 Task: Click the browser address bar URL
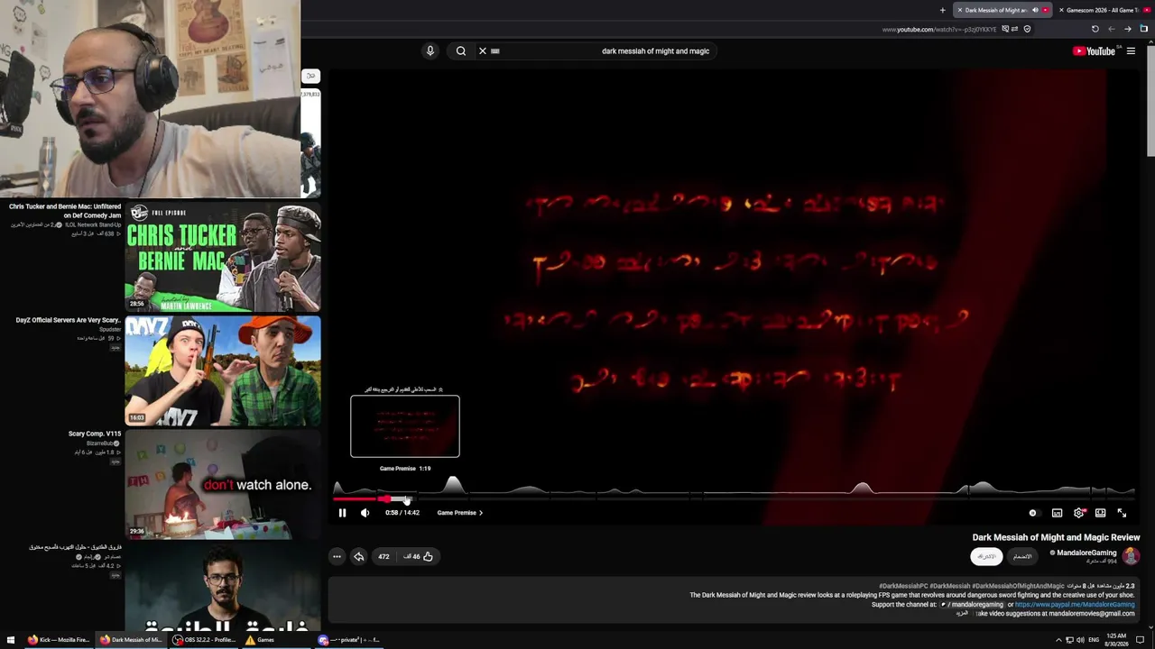(x=939, y=29)
